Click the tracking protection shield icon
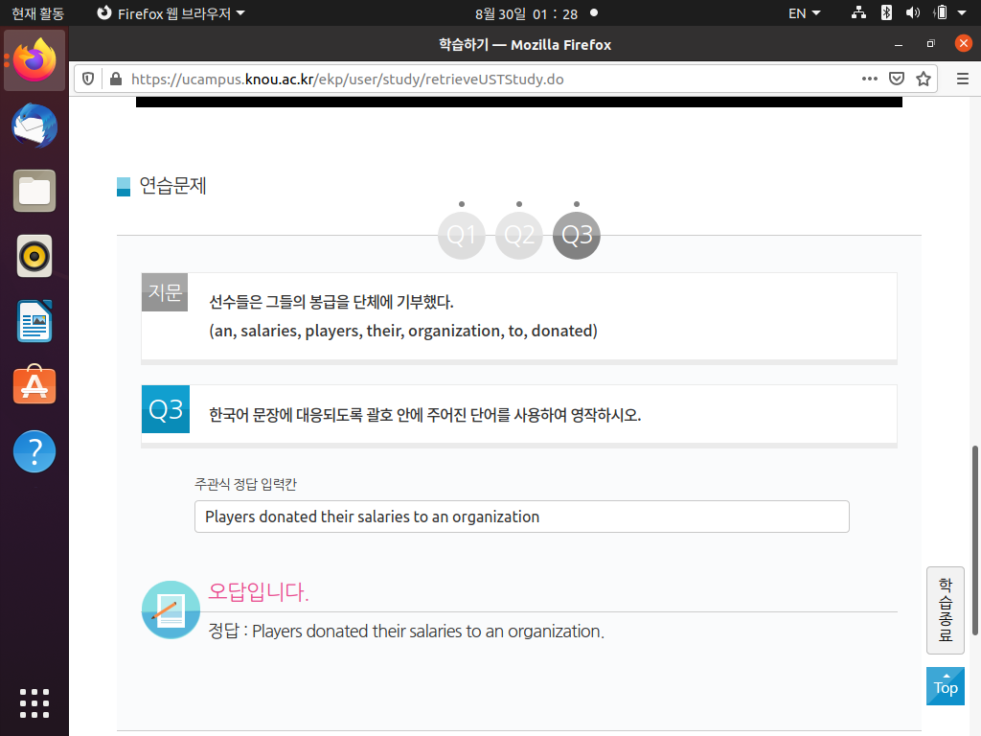This screenshot has height=736, width=981. [88, 79]
